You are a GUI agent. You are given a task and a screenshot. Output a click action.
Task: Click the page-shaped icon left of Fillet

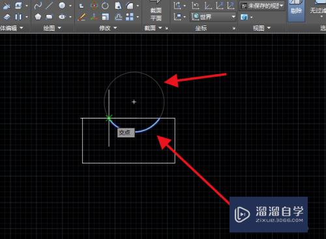pos(118,6)
